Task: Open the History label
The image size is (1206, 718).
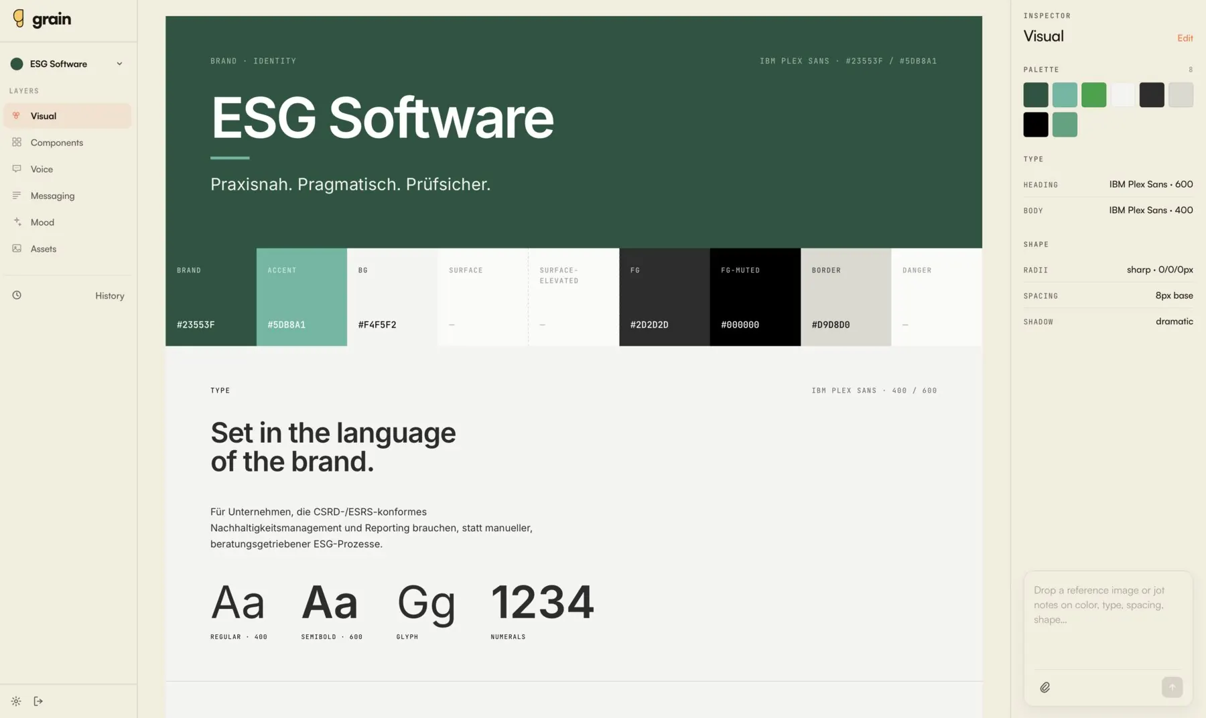Action: (x=110, y=295)
